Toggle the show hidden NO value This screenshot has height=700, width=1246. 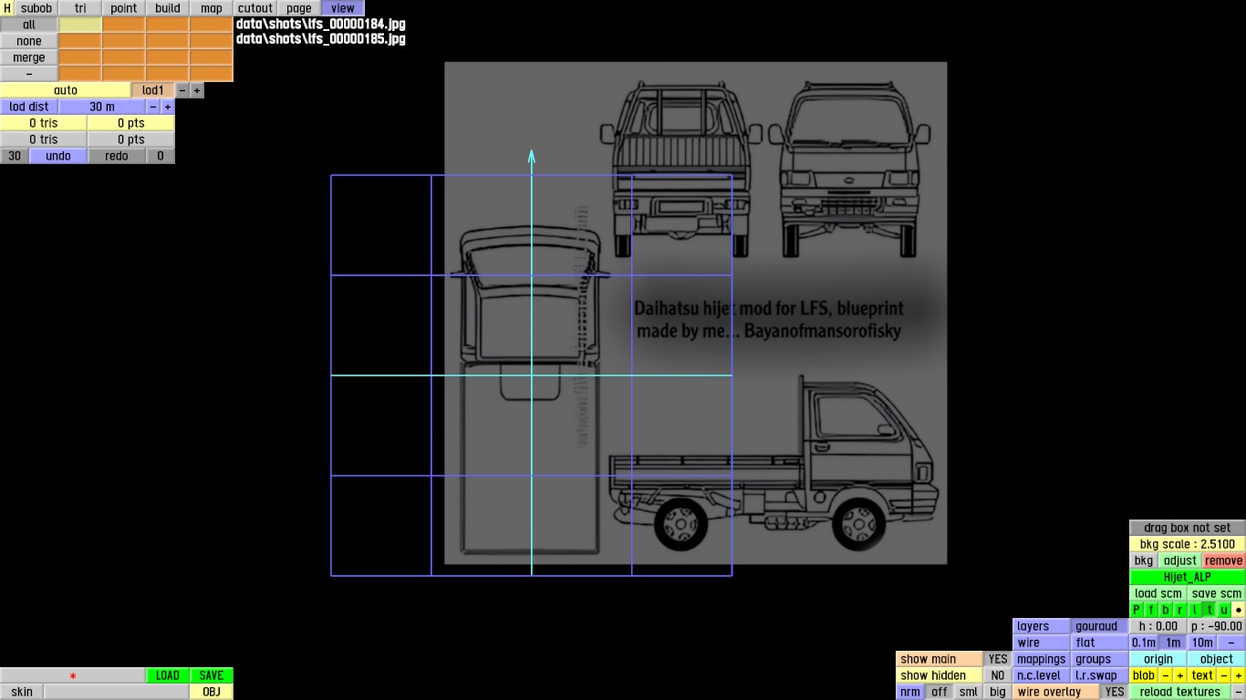click(x=998, y=675)
